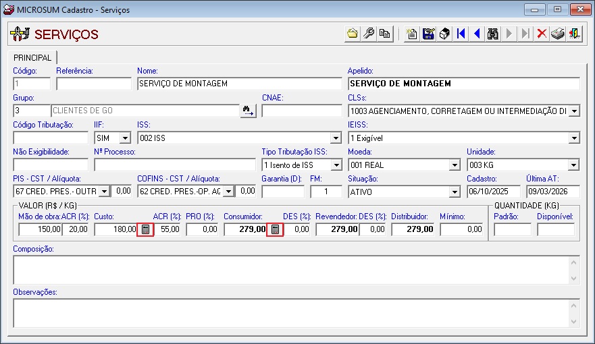Click the wrench settings toolbar icon
This screenshot has width=595, height=344.
tap(369, 34)
